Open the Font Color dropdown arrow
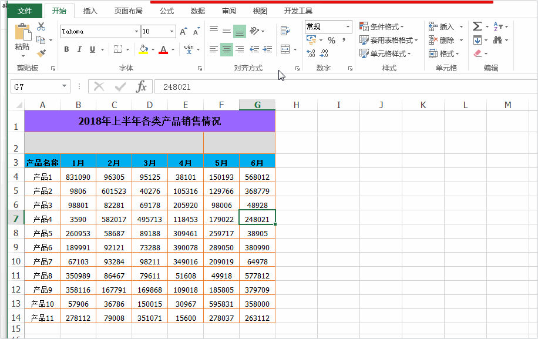Image resolution: width=538 pixels, height=339 pixels. click(173, 50)
